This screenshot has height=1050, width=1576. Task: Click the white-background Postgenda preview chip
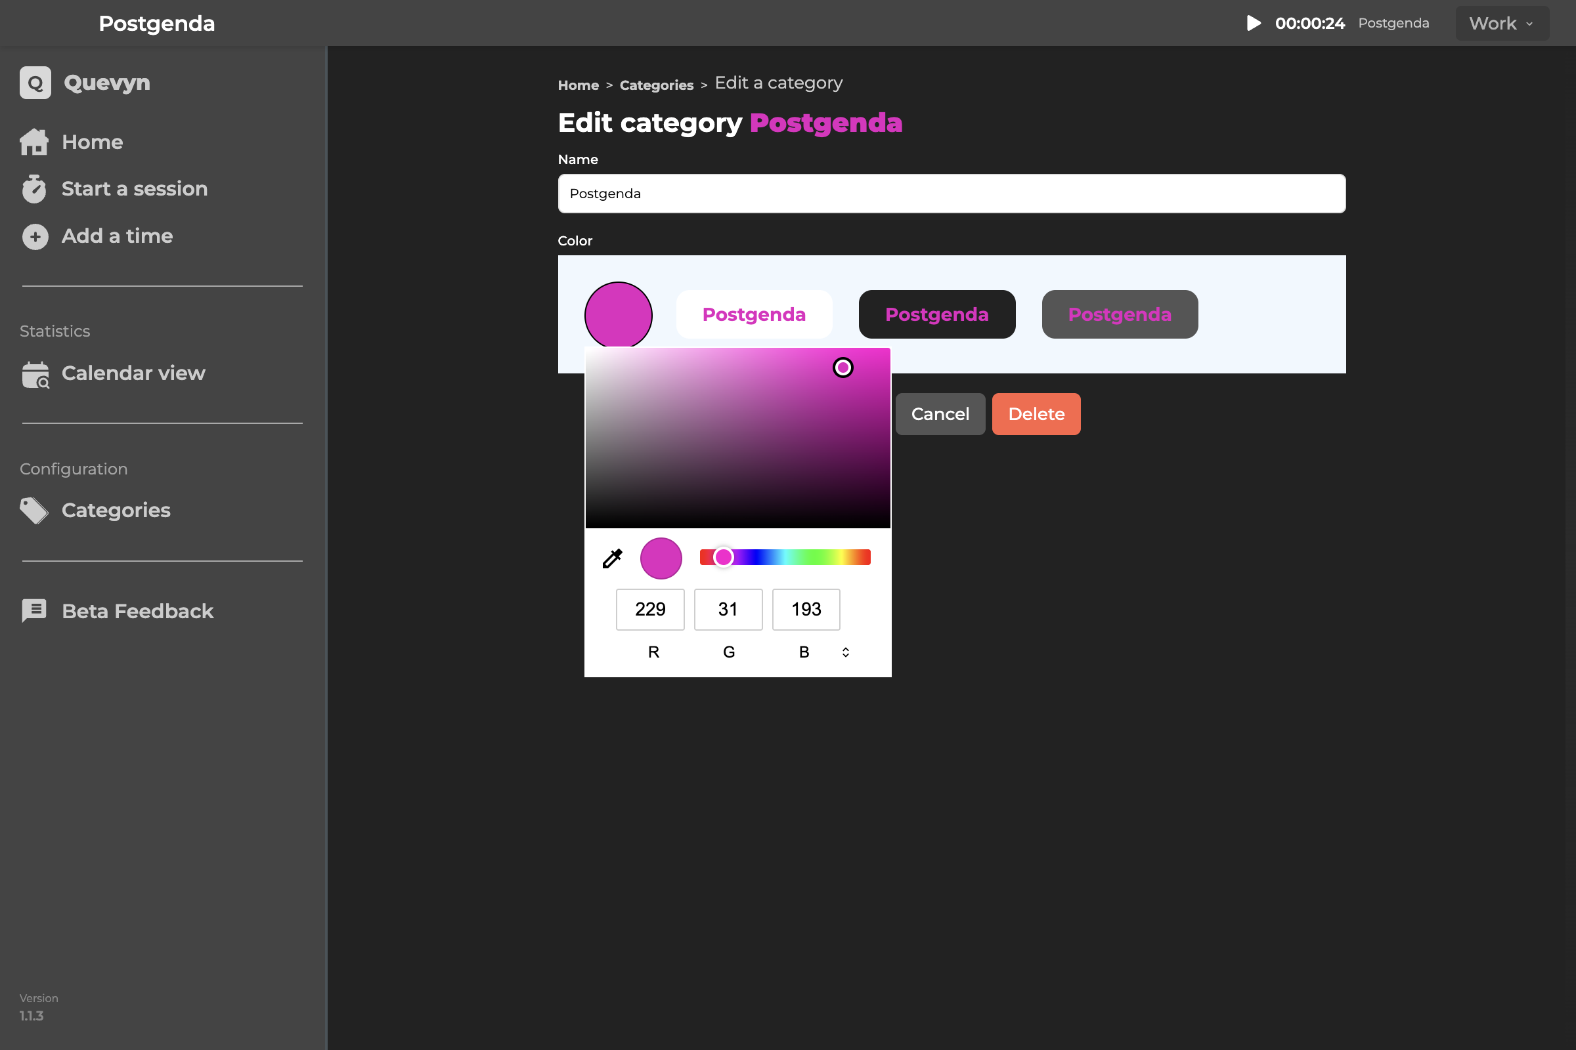pos(755,314)
